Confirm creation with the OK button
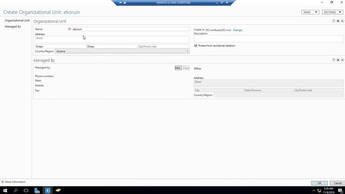This screenshot has width=345, height=194. pos(319,183)
